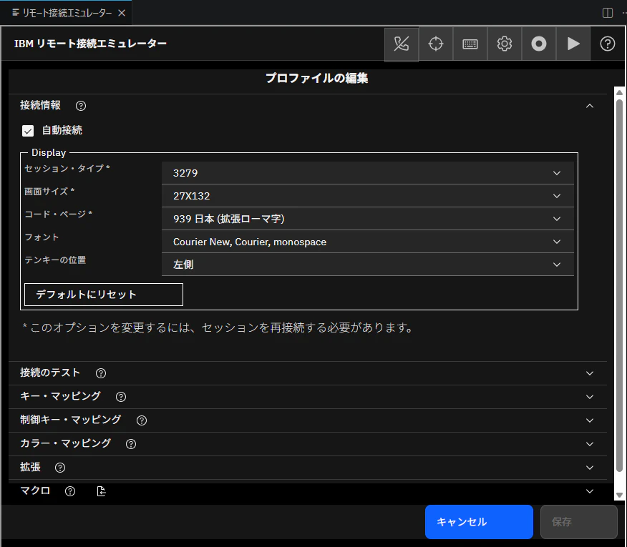
Task: Click the disconnect session phone icon
Action: tap(402, 44)
